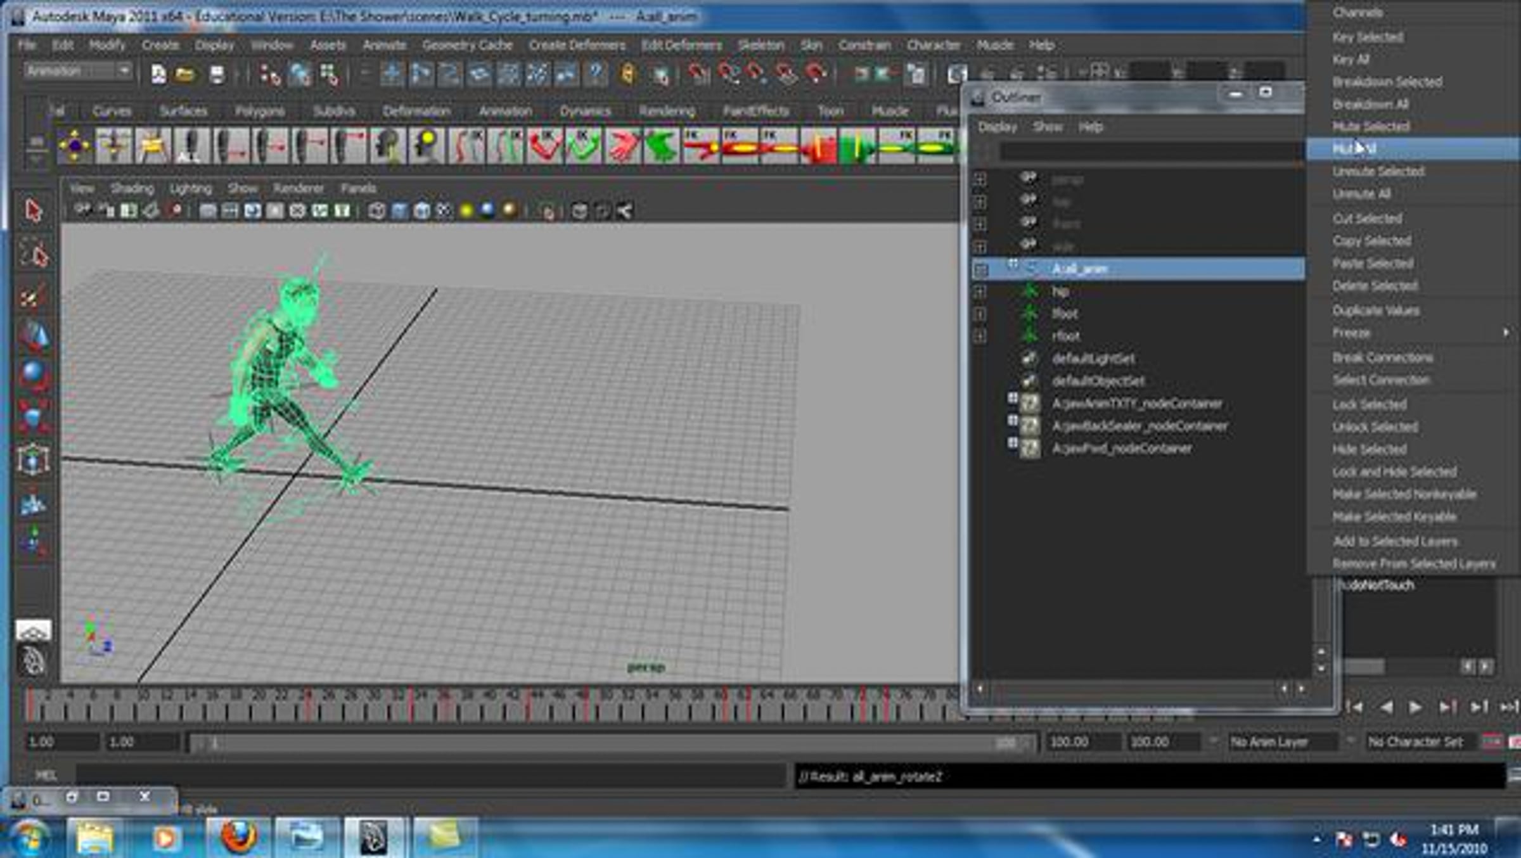The image size is (1521, 858).
Task: Open the Animation menu set dropdown
Action: (79, 71)
